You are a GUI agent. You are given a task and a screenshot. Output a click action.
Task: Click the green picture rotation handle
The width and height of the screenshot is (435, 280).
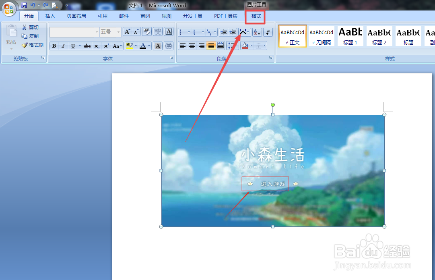point(273,105)
